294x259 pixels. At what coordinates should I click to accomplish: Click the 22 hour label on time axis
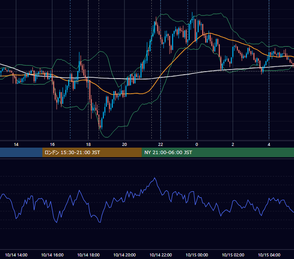pyautogui.click(x=160, y=145)
